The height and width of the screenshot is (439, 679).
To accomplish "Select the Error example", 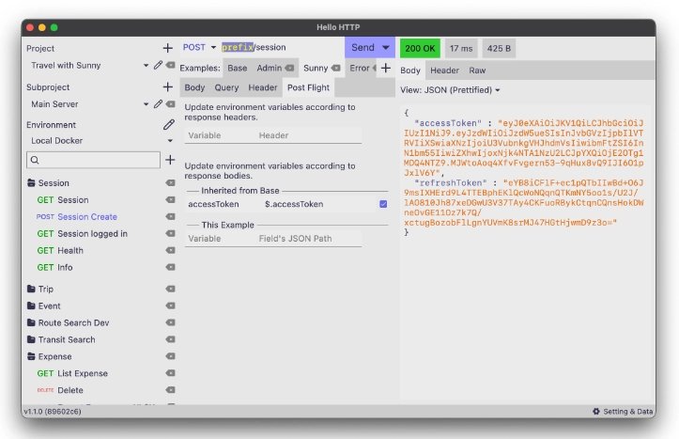I will tap(360, 68).
